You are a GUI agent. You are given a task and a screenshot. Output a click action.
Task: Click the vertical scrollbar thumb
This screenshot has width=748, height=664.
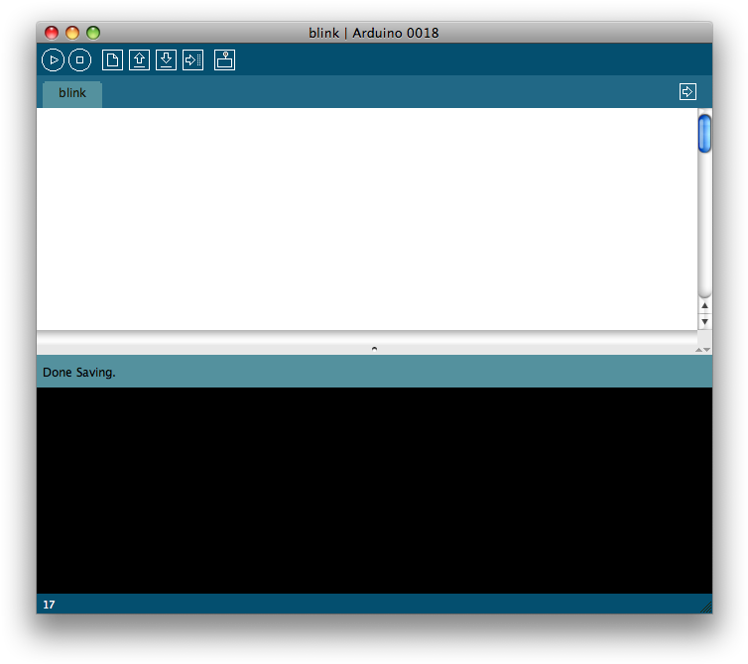(704, 134)
